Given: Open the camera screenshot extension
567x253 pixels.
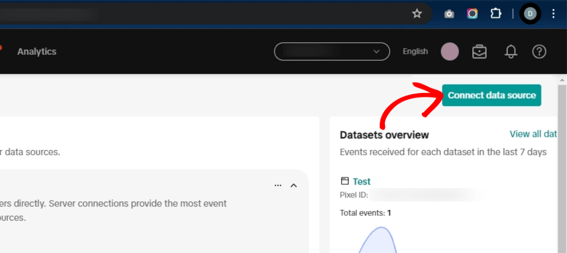Looking at the screenshot, I should coord(449,14).
